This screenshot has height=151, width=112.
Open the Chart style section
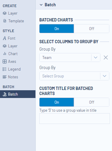(10, 54)
